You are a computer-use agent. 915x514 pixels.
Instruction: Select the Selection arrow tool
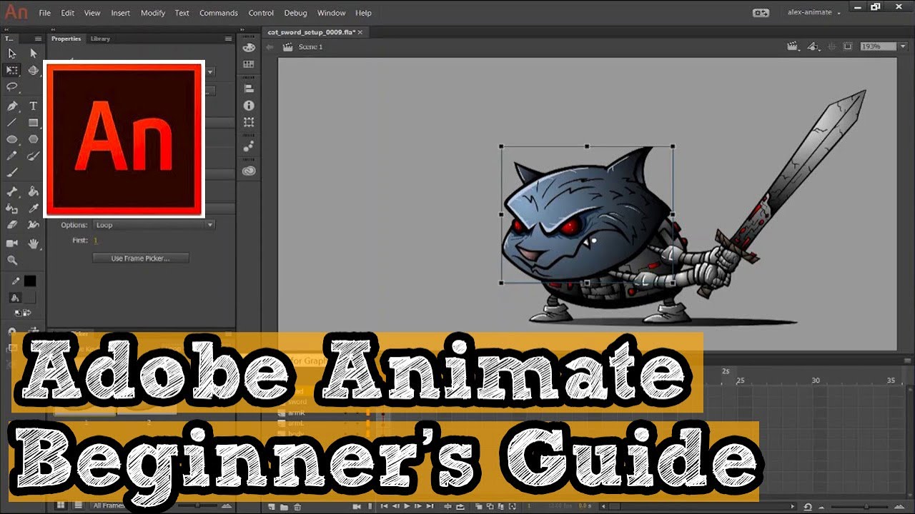12,54
